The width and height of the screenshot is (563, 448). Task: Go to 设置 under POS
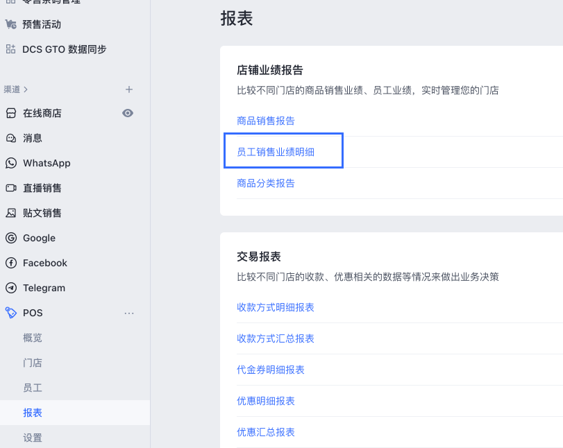[x=33, y=438]
